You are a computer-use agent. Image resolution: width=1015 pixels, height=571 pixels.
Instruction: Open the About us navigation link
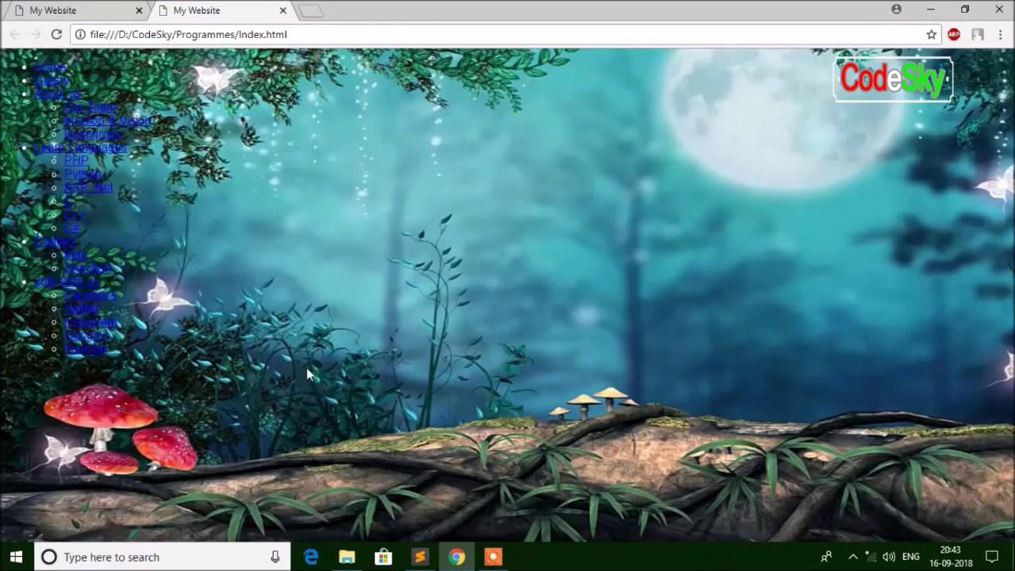tap(58, 94)
